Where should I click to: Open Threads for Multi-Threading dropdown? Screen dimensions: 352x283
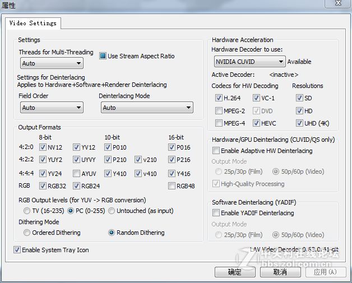[52, 64]
